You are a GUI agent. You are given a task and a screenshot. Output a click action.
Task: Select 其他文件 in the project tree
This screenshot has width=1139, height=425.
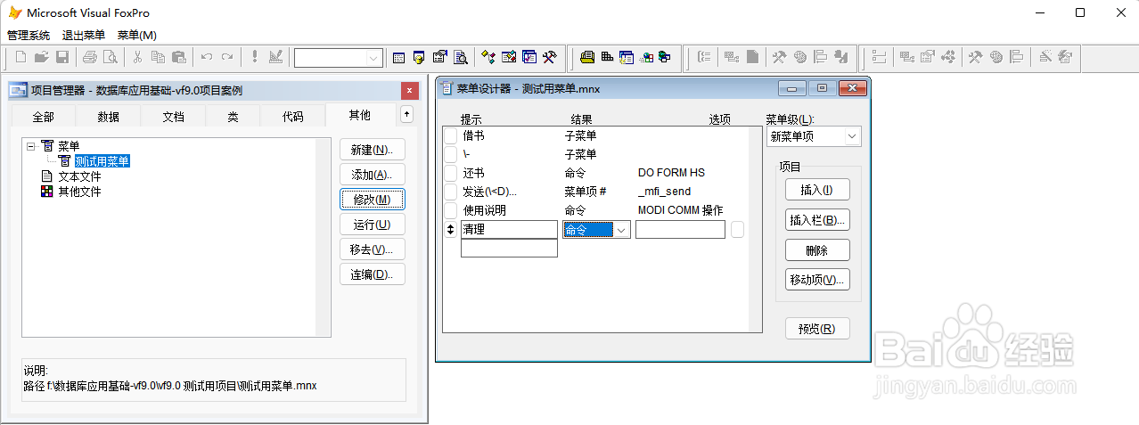point(80,192)
